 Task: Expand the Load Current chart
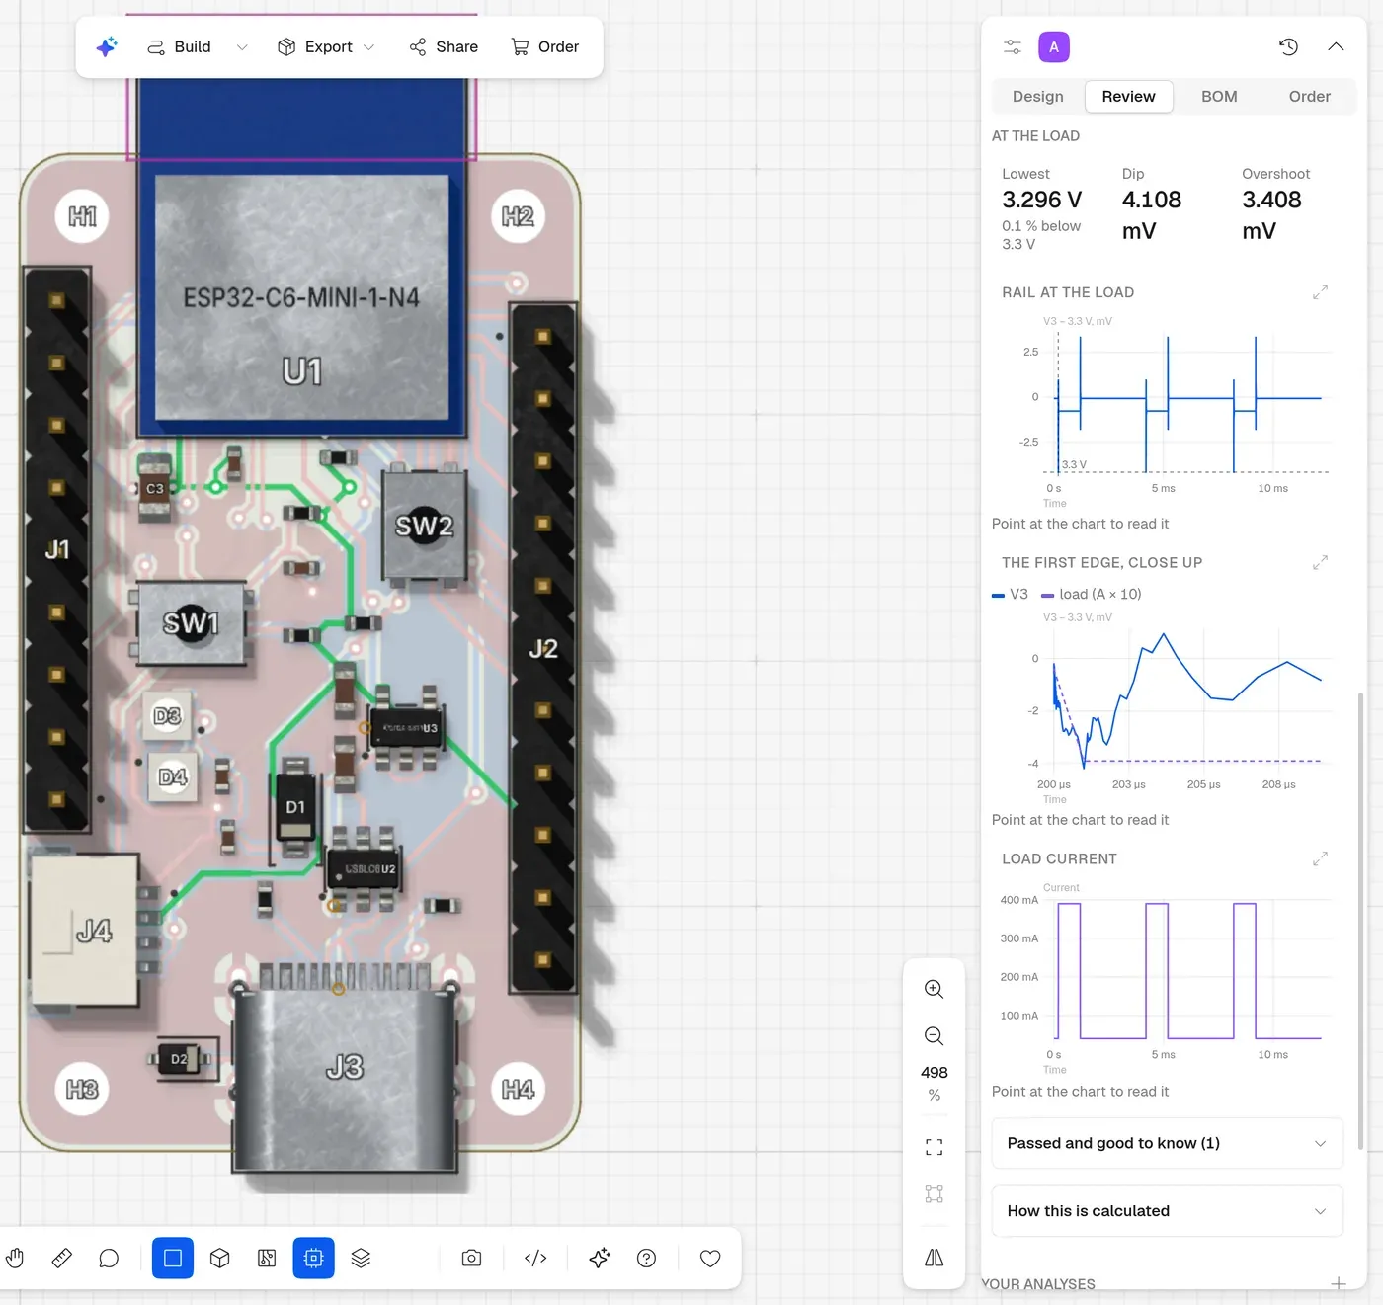(1320, 858)
